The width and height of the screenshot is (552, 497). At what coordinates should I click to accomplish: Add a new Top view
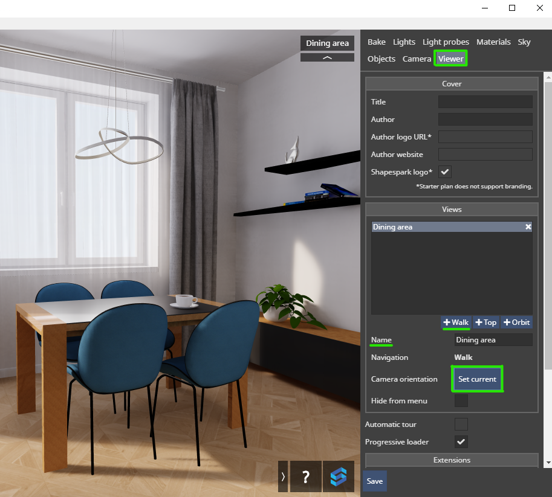[485, 322]
